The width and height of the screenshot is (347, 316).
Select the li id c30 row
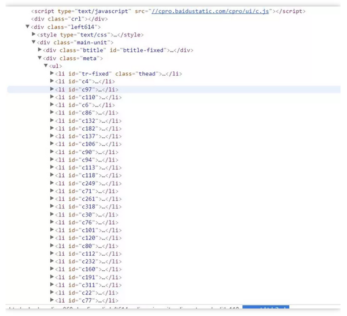87,215
